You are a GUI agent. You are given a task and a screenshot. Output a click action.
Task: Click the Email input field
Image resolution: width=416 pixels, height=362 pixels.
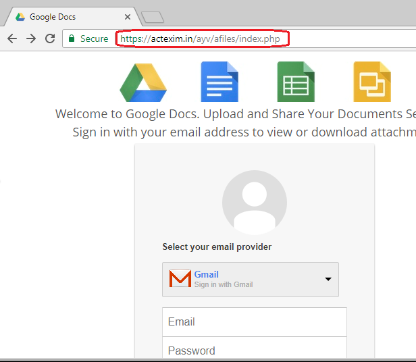point(255,322)
